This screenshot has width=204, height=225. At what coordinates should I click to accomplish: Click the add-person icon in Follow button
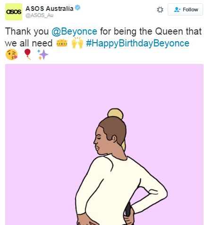[177, 9]
